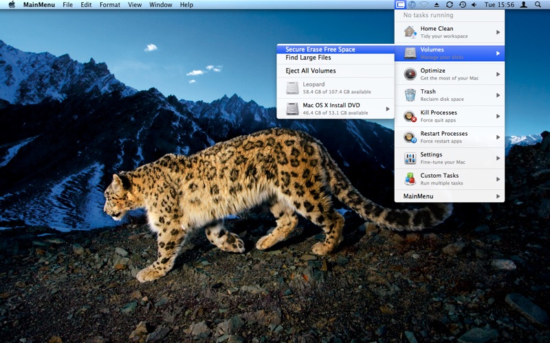Click the Home Clean house icon

[x=410, y=32]
